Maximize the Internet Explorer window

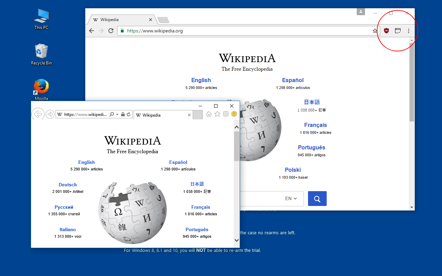[216, 106]
